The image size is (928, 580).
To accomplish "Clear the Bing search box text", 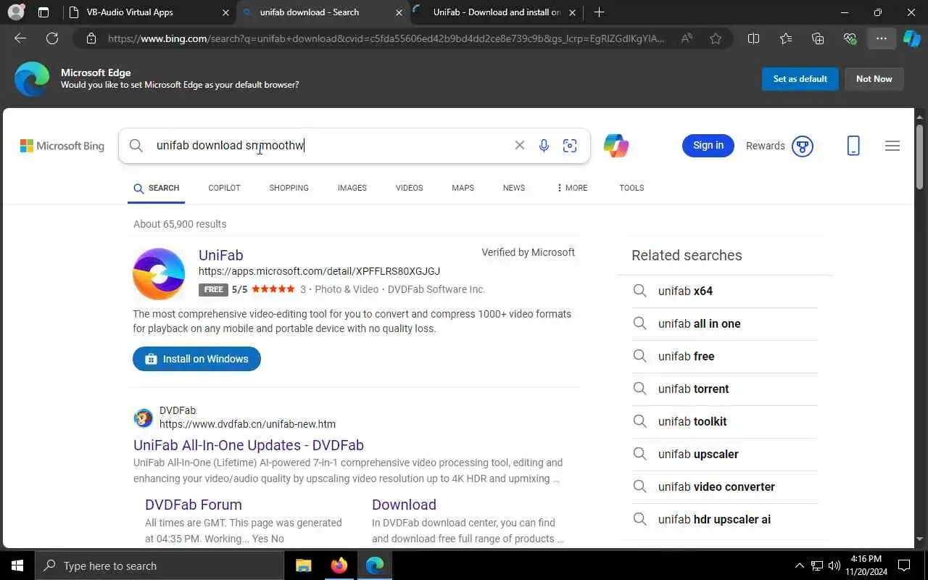I will (x=519, y=146).
